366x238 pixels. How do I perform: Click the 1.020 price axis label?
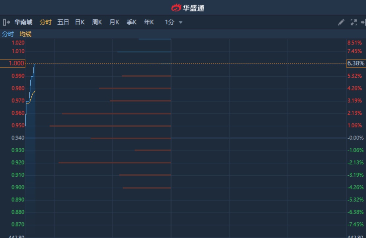pyautogui.click(x=18, y=43)
